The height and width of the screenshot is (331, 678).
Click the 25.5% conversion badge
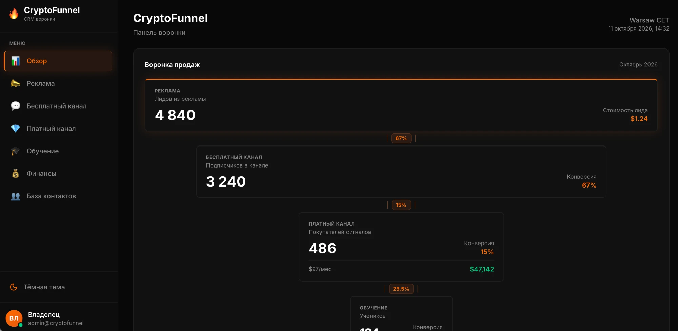click(401, 289)
